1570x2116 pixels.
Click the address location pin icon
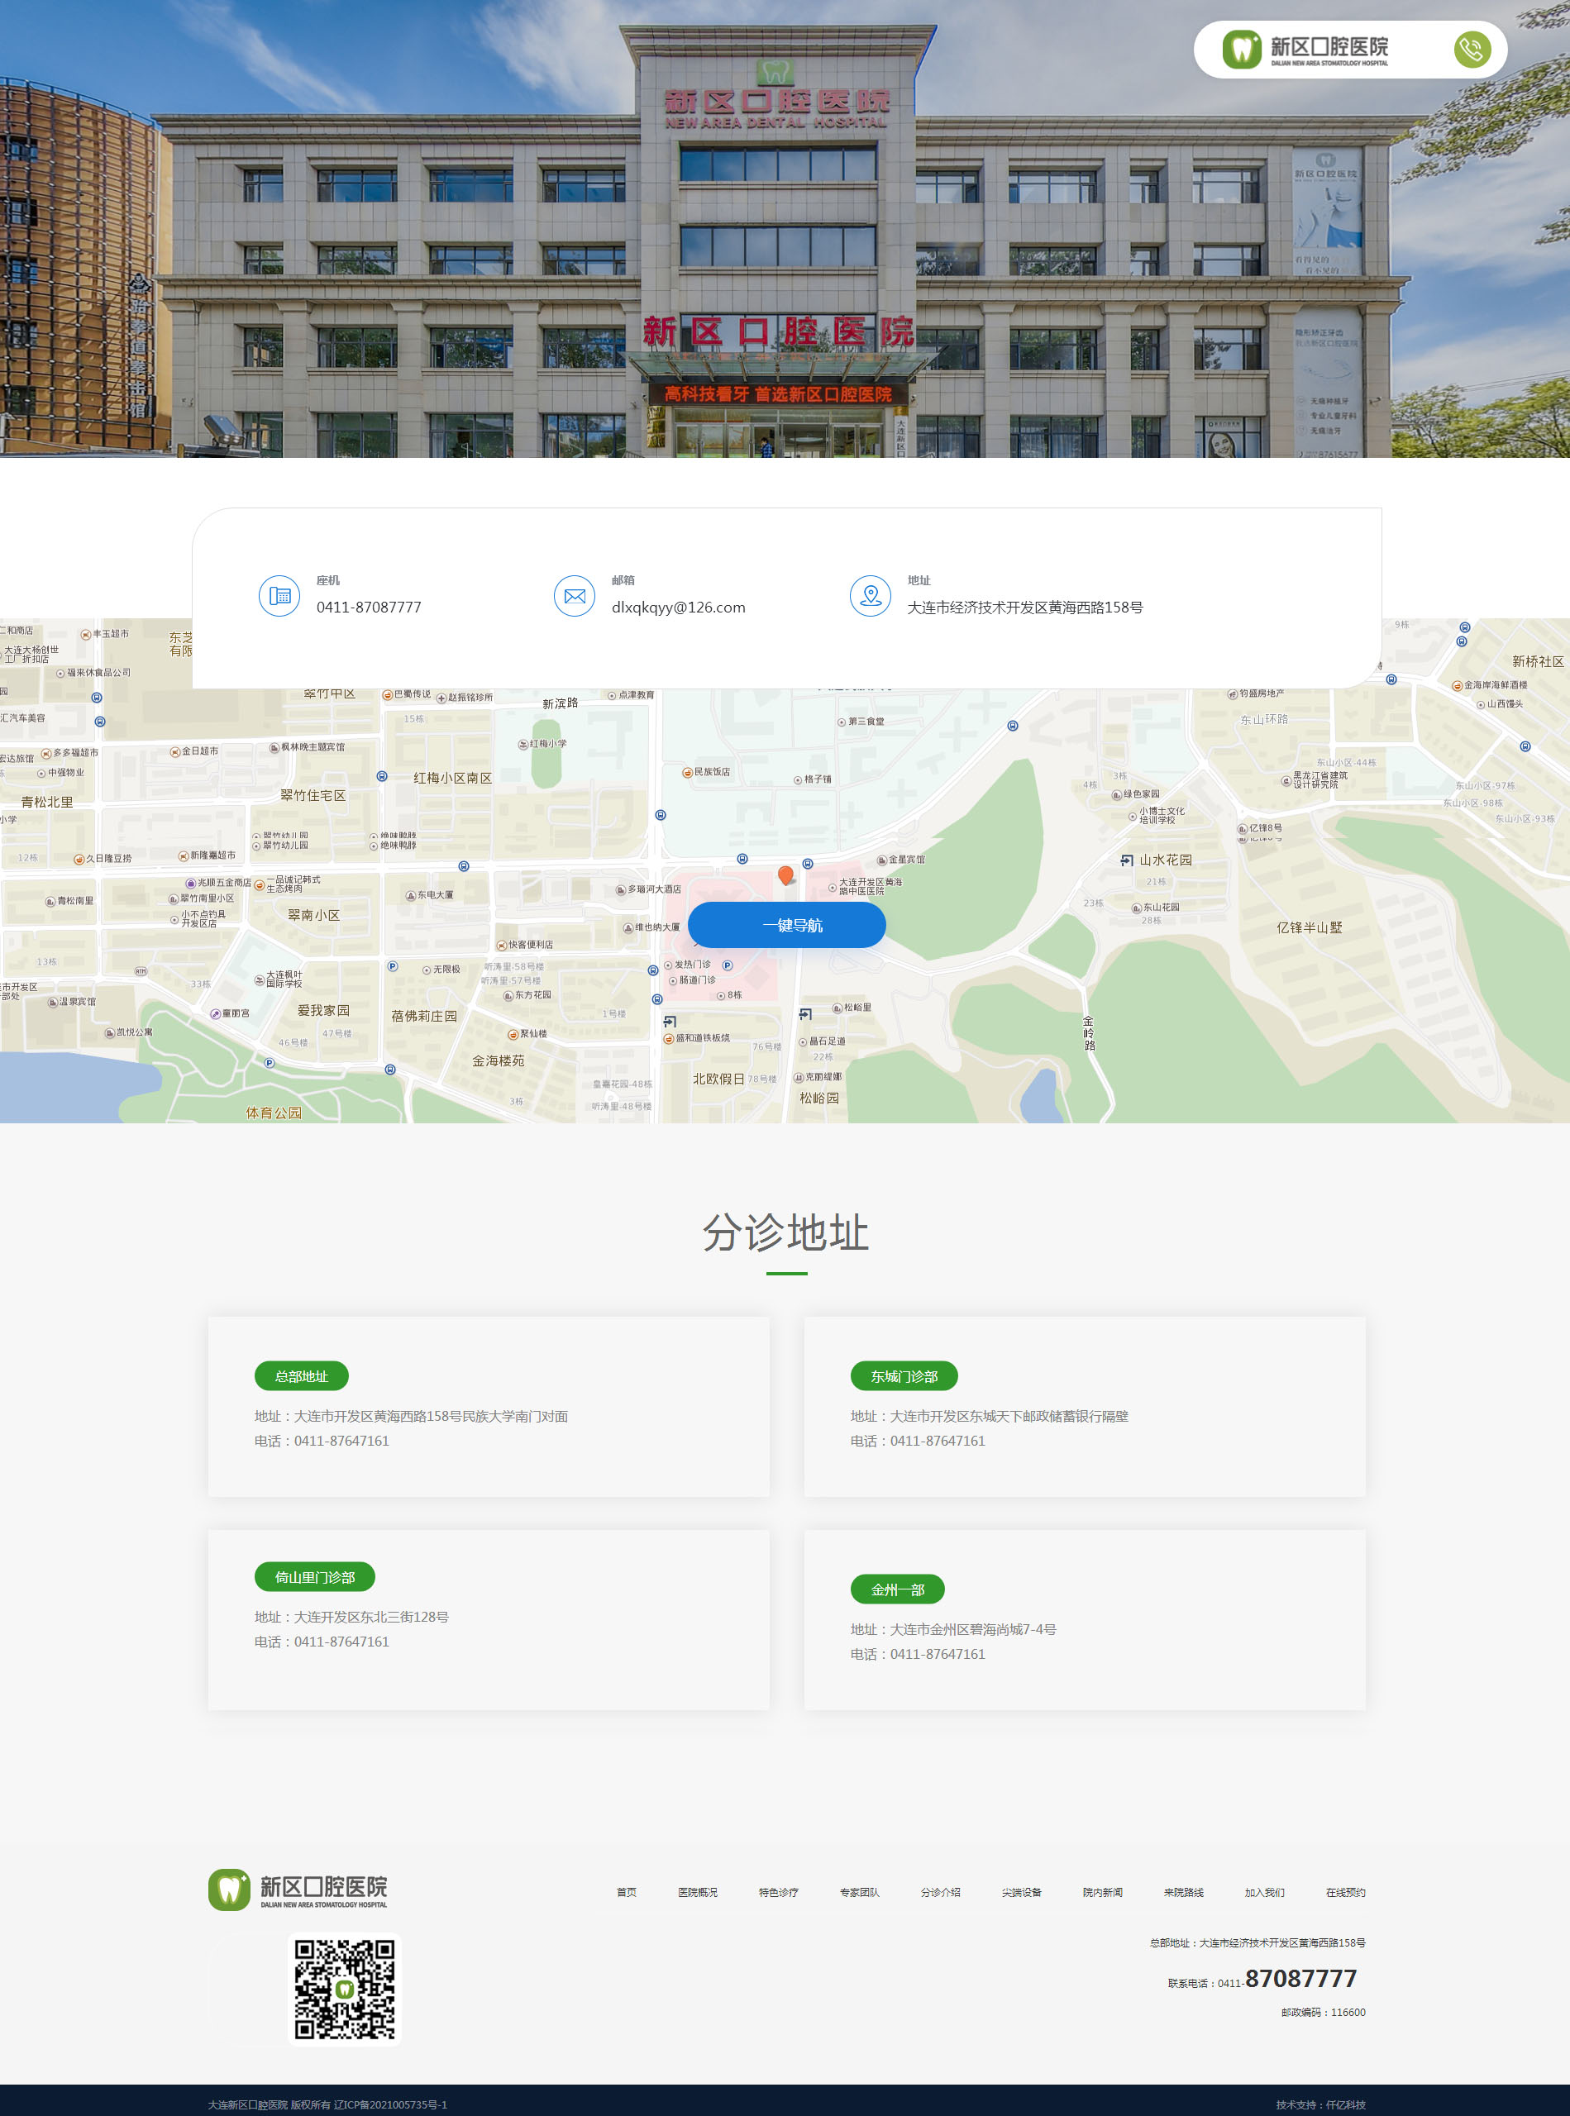click(870, 596)
